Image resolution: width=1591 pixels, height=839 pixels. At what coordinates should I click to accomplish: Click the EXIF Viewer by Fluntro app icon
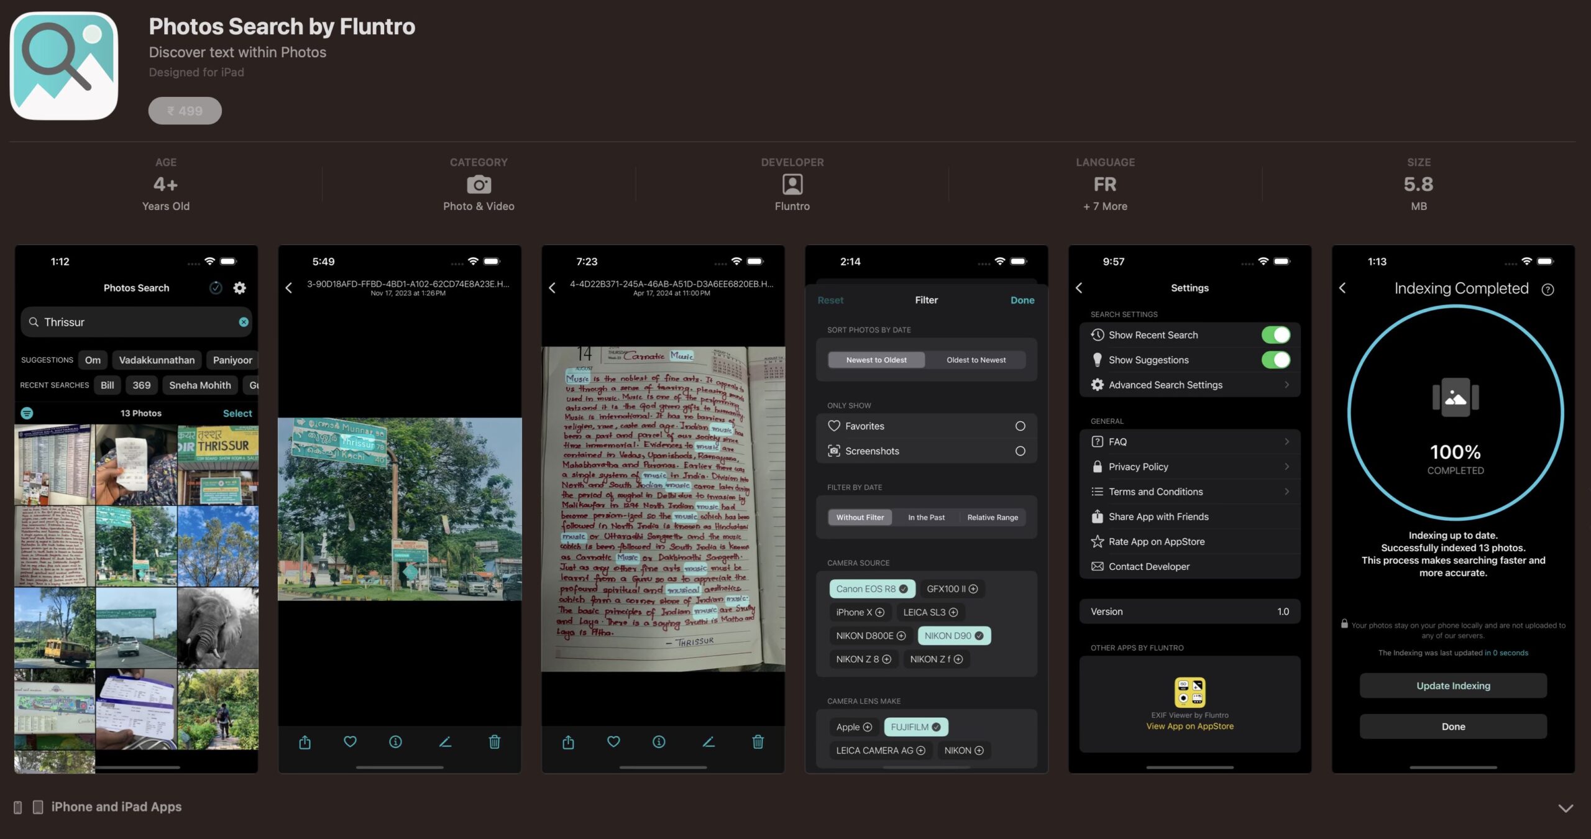1189,690
